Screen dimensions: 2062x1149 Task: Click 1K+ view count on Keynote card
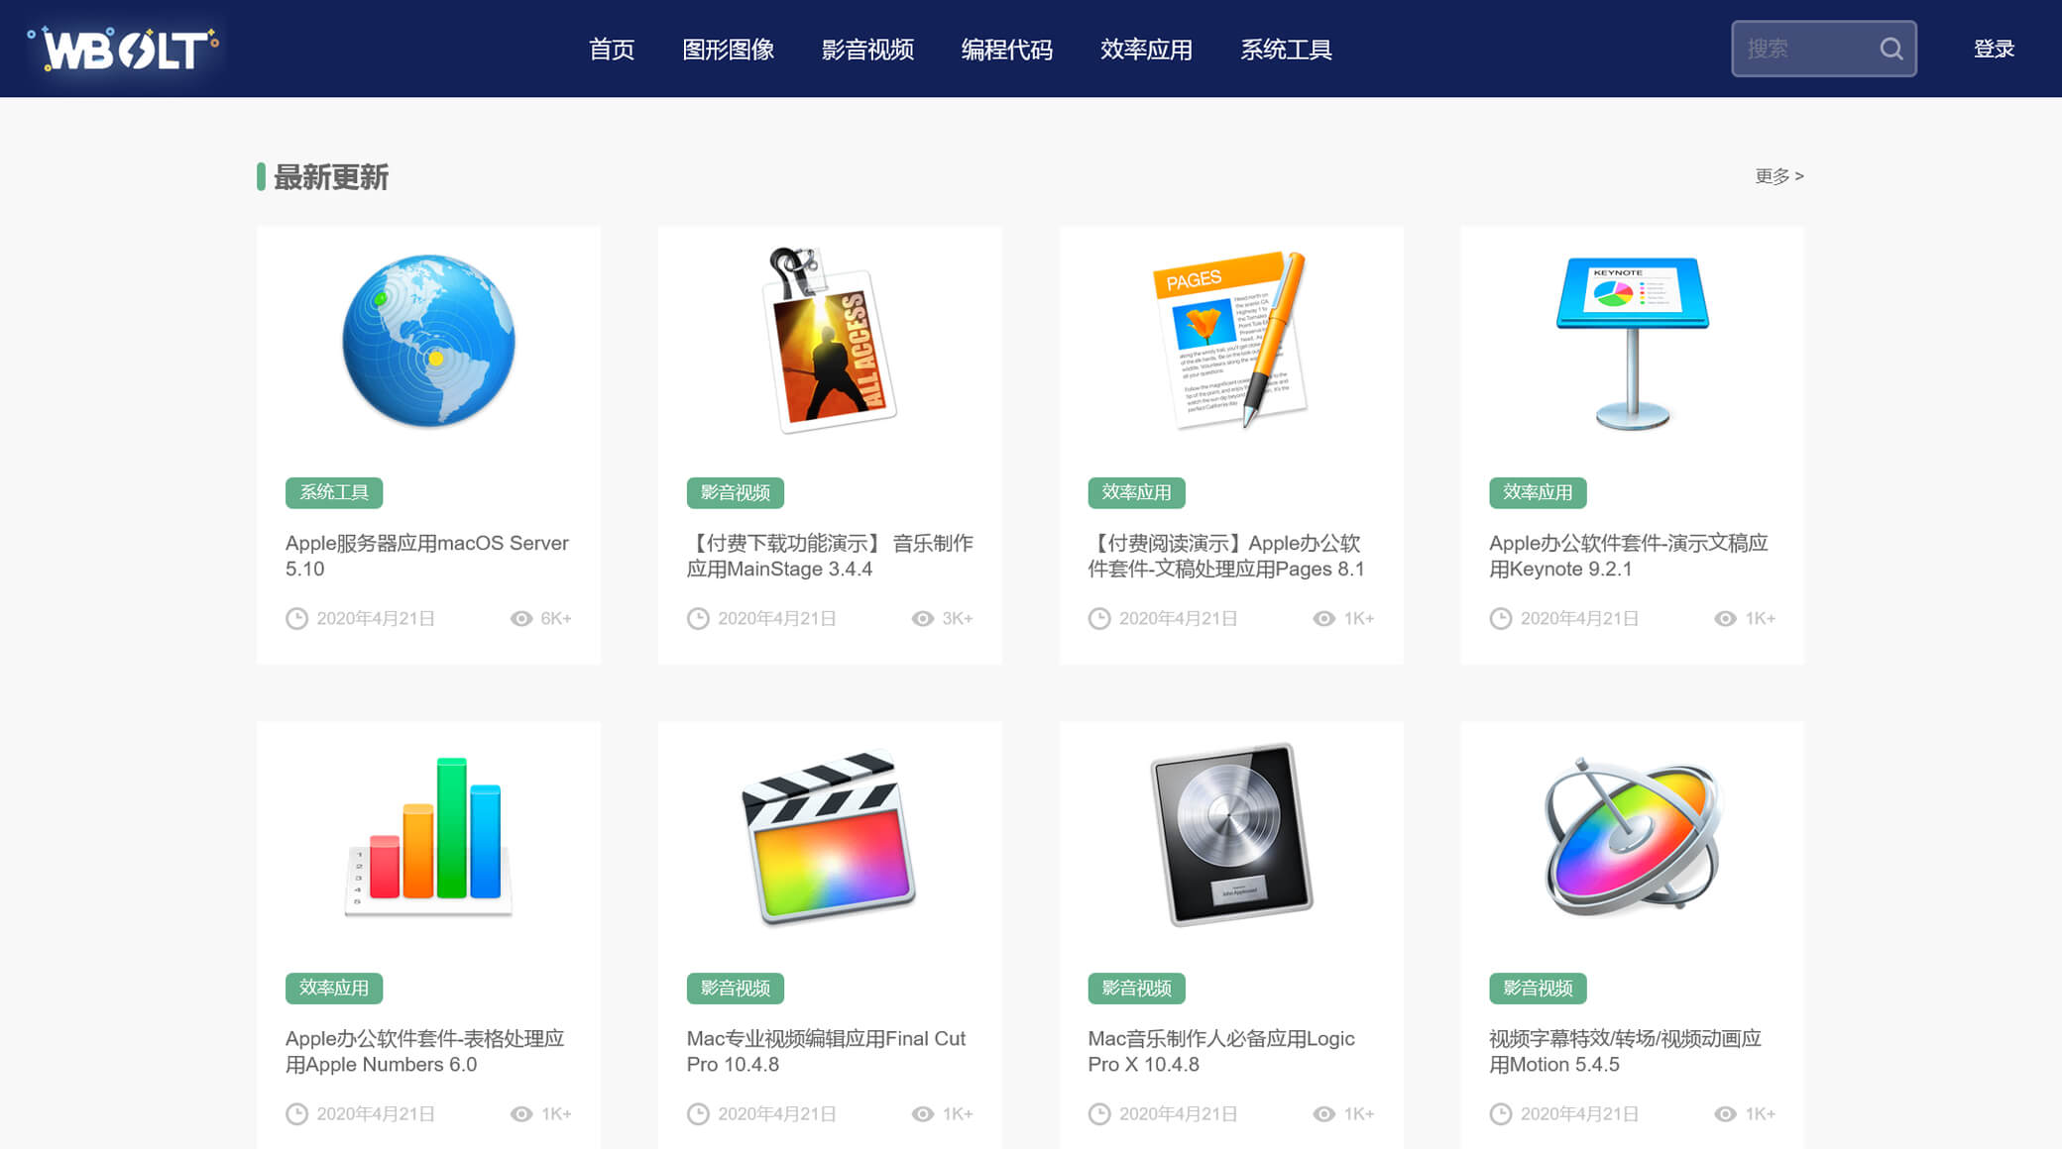point(1760,618)
